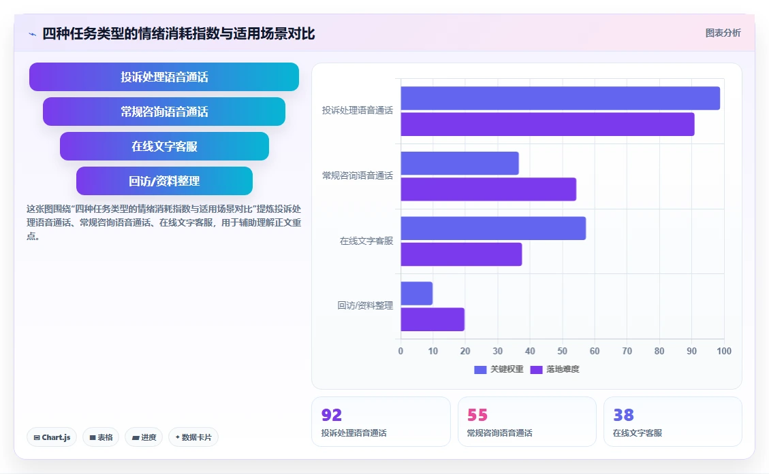Toggle the 落地难度 legend color box
This screenshot has height=474, width=769.
point(536,370)
